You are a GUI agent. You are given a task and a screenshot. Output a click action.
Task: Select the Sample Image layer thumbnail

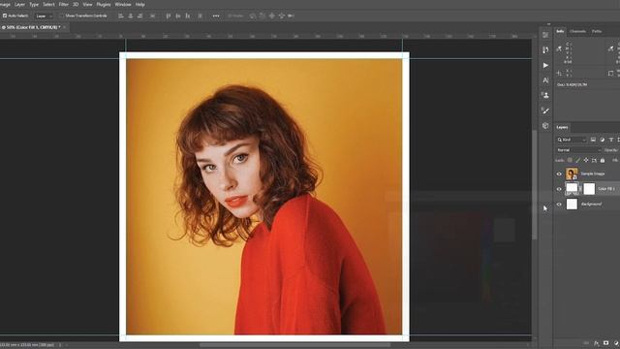572,174
